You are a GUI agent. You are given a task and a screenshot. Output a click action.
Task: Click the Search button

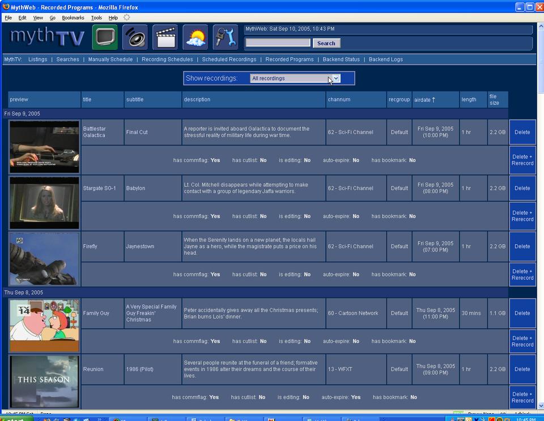tap(326, 43)
